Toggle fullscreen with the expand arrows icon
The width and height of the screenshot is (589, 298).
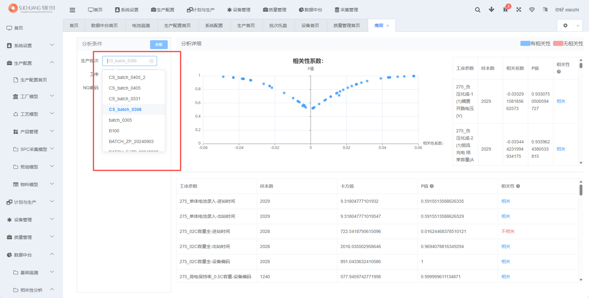[x=519, y=10]
